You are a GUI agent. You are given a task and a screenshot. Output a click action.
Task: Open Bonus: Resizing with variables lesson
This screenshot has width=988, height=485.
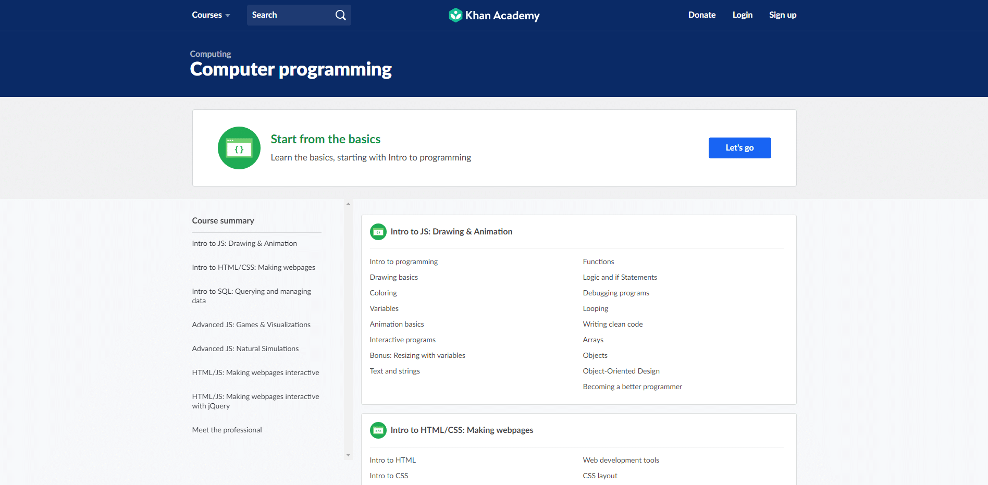point(417,355)
